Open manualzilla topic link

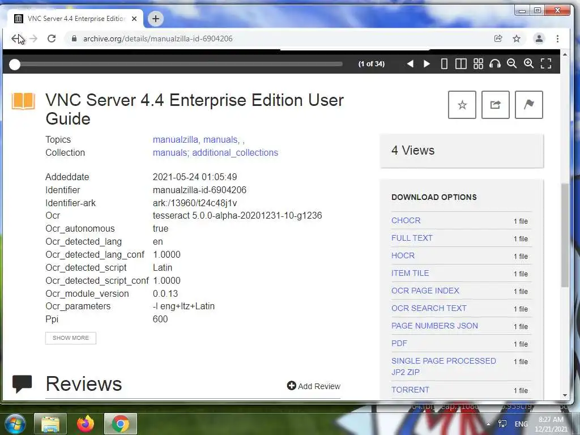click(176, 140)
